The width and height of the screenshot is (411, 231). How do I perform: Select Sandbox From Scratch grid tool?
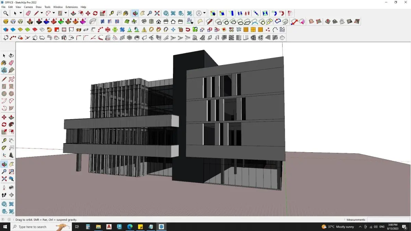[x=319, y=21]
